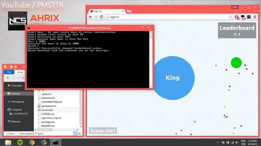Select the botnames.txt file

[x=48, y=98]
